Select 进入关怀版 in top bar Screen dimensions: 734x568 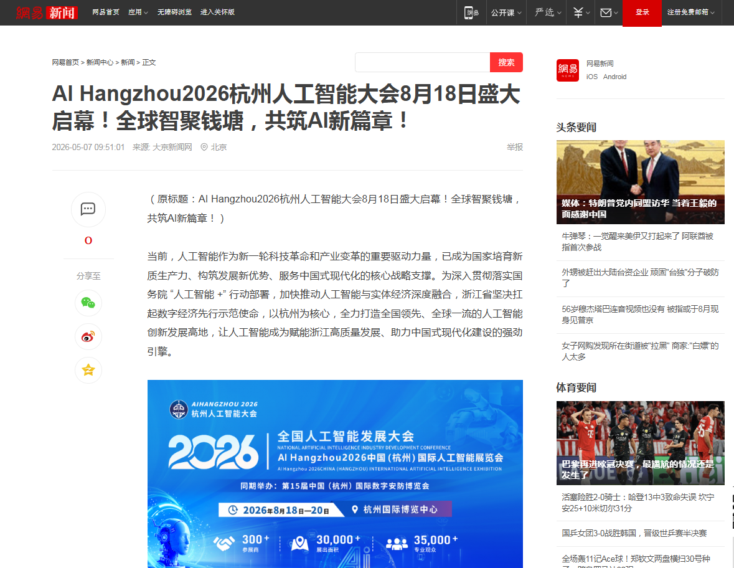click(217, 12)
